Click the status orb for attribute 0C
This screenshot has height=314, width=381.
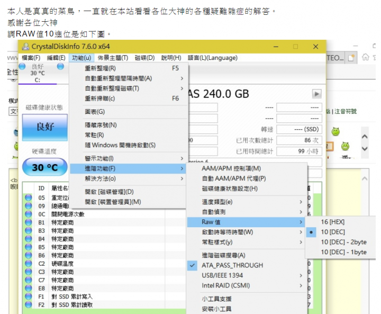point(29,214)
